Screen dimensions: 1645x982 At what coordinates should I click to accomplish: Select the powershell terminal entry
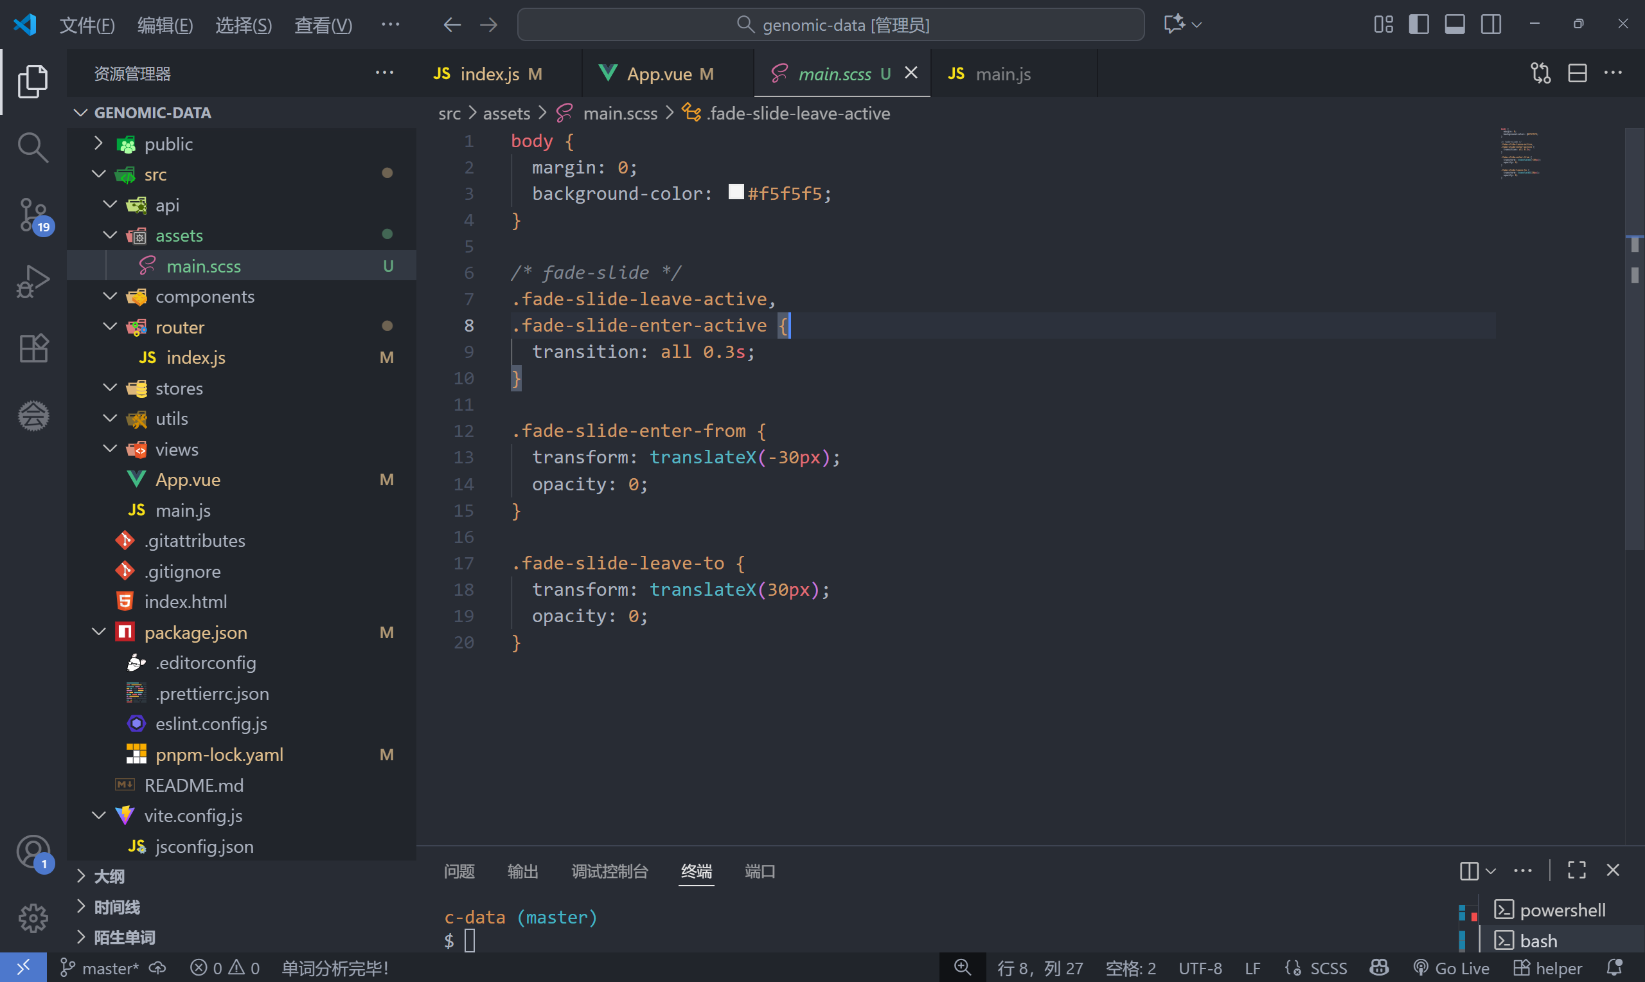1561,910
